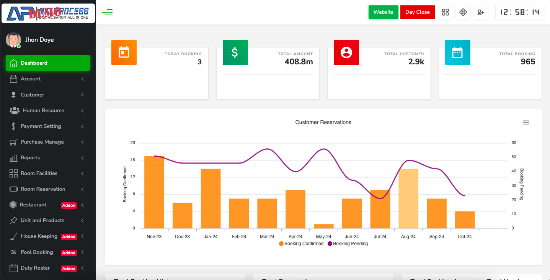The image size is (550, 280).
Task: Click the green dollar Total Amount icon
Action: pos(235,52)
